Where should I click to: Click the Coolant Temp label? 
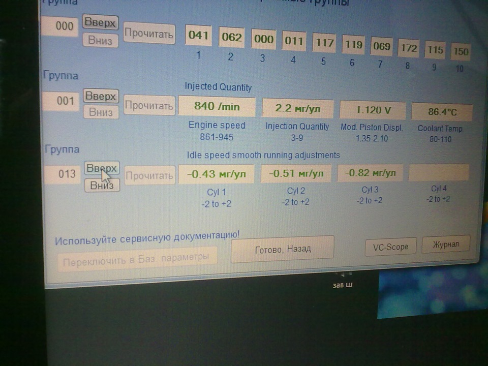[440, 129]
